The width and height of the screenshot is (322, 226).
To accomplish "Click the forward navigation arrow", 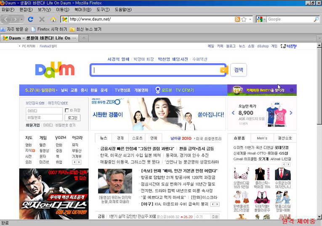I will tap(15, 19).
